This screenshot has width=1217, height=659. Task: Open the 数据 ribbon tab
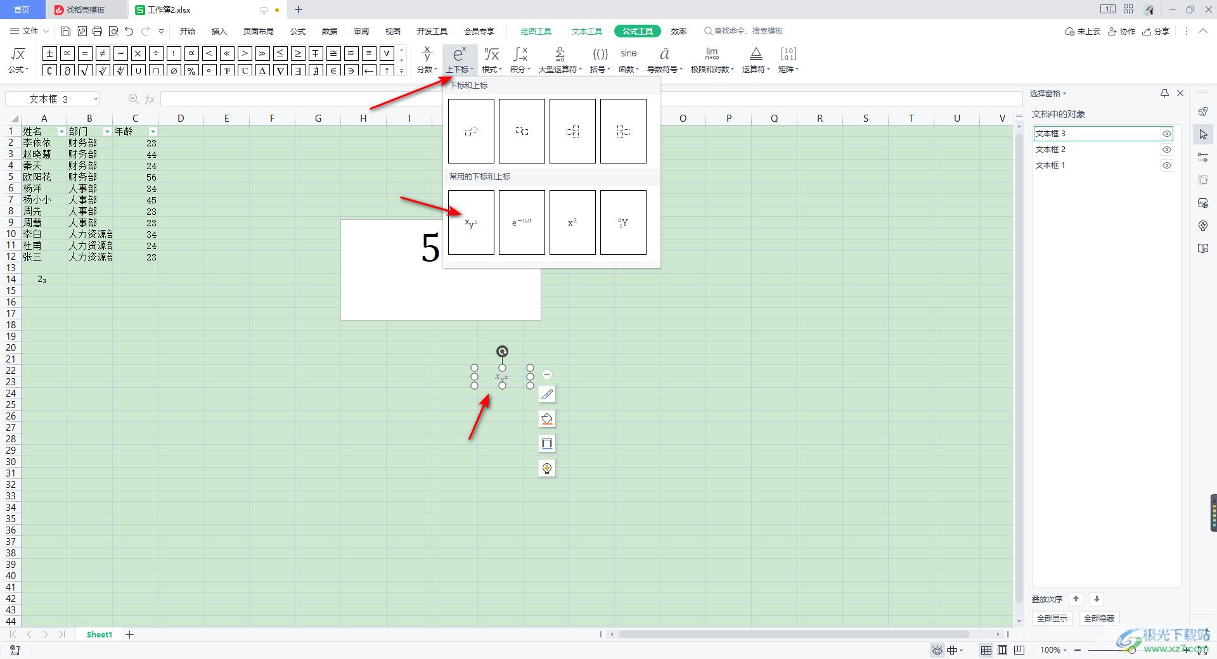point(330,31)
